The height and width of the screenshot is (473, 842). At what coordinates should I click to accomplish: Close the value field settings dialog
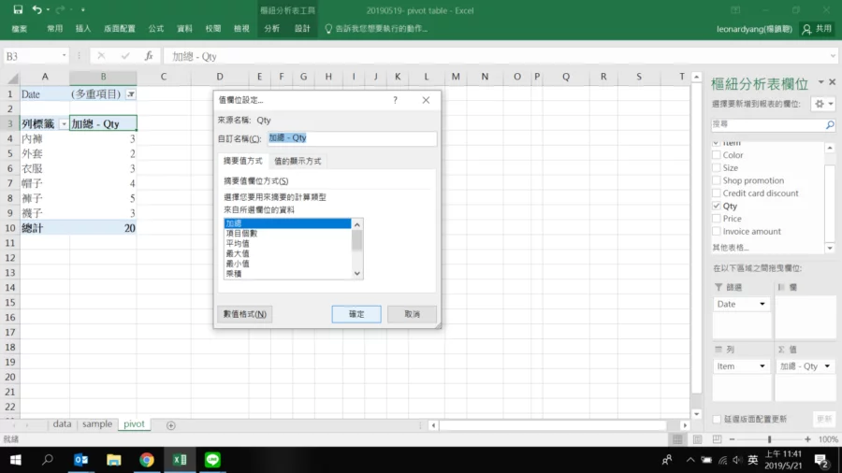[x=426, y=100]
